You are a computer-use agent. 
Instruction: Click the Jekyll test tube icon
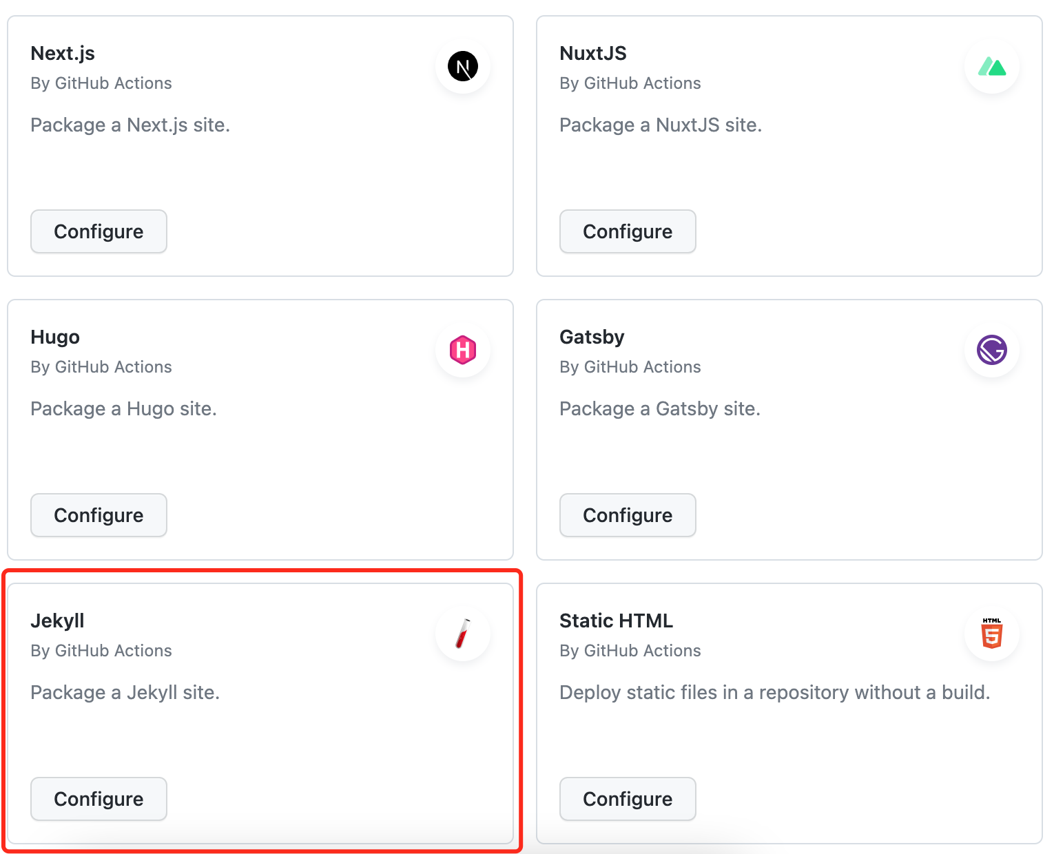463,634
